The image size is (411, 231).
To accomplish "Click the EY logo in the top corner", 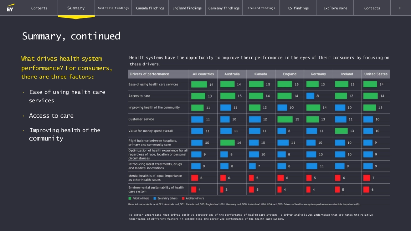I will (x=10, y=8).
